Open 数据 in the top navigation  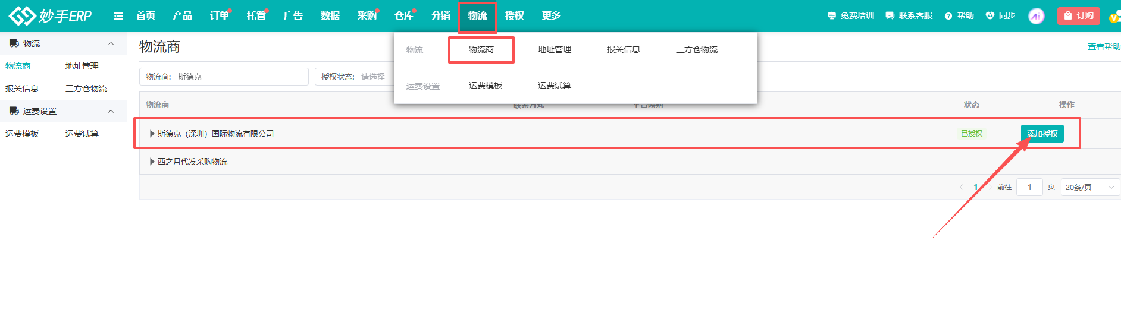(330, 15)
